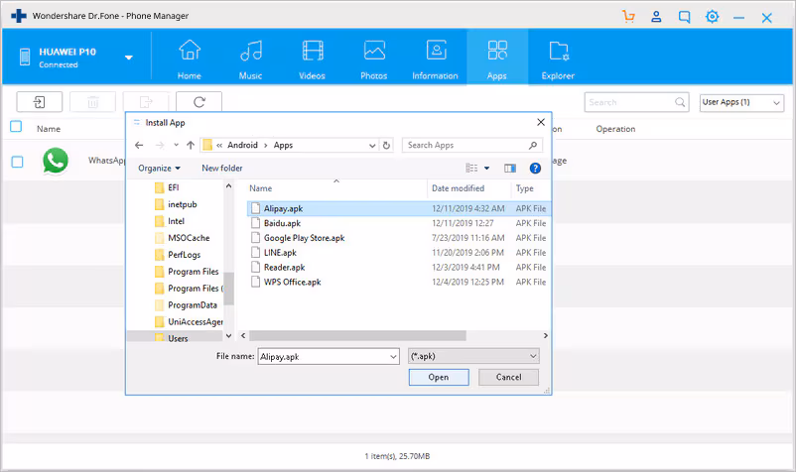Go to the Home section
The image size is (796, 472).
click(190, 59)
